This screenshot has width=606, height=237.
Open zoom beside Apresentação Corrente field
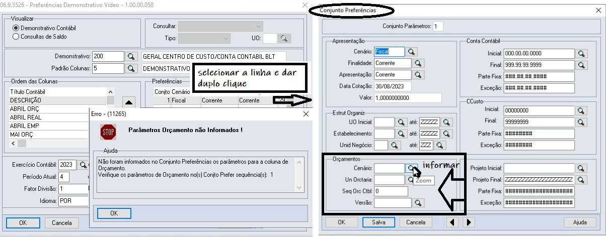[419, 75]
